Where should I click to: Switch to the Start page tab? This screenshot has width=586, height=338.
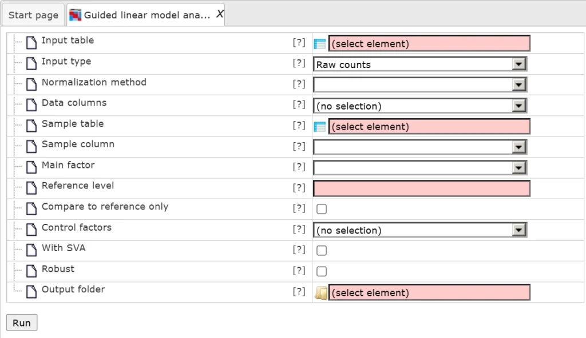(x=33, y=15)
